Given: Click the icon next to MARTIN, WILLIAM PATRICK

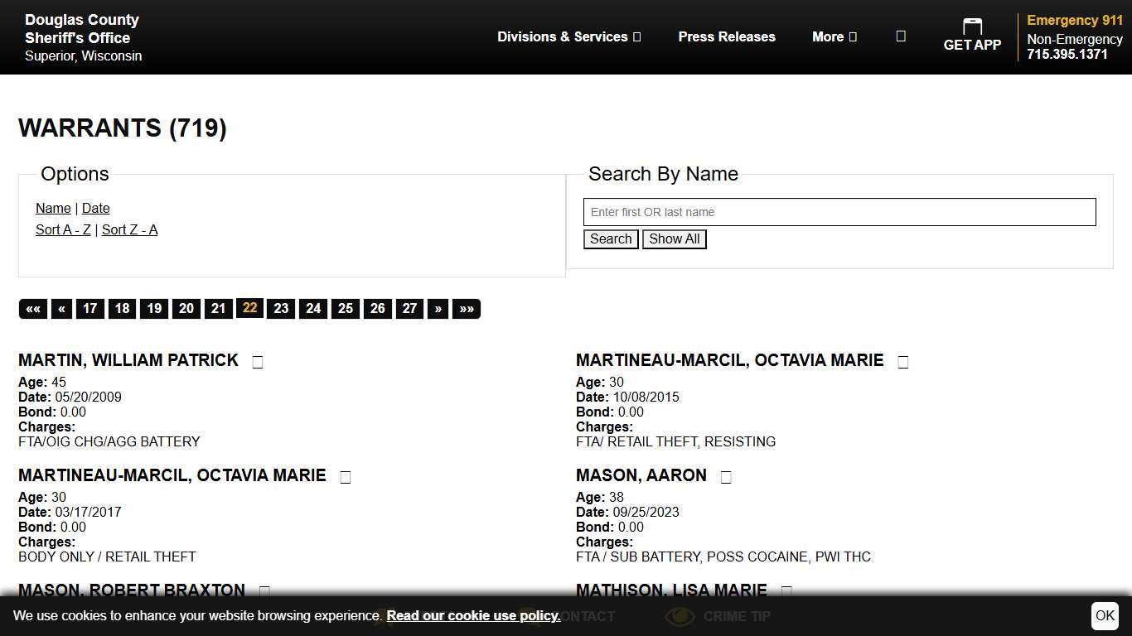Looking at the screenshot, I should [x=258, y=362].
